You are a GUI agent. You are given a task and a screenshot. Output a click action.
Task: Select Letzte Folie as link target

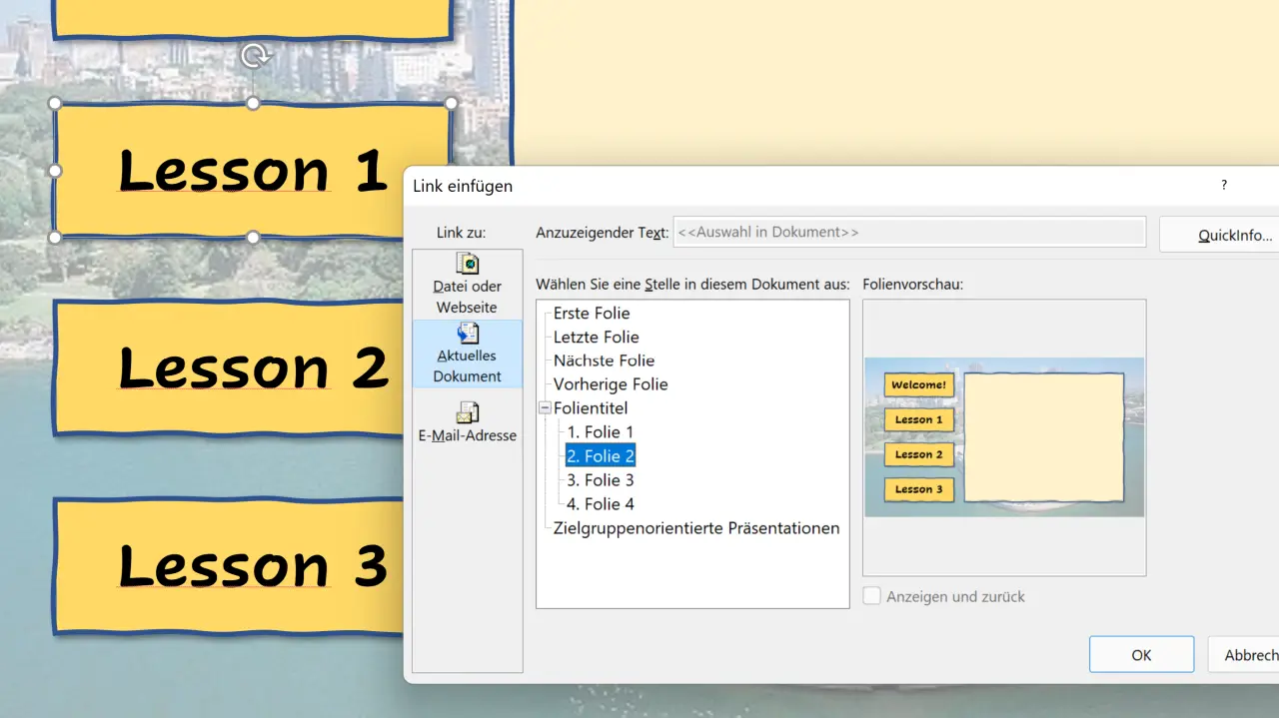point(596,338)
